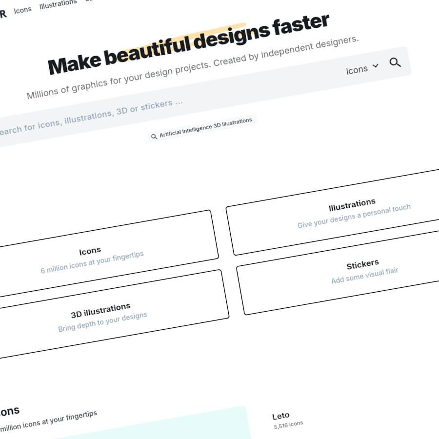Click the Leto icon pack name
This screenshot has width=439, height=439.
click(x=280, y=415)
